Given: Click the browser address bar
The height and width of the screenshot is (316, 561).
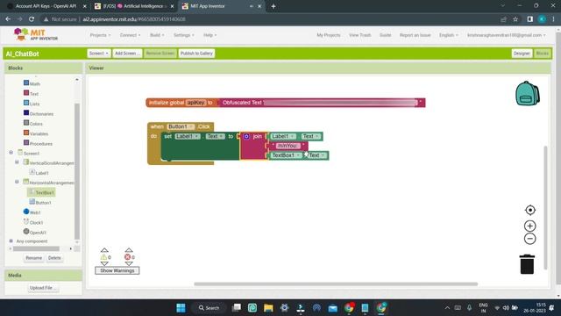Looking at the screenshot, I should pos(268,19).
